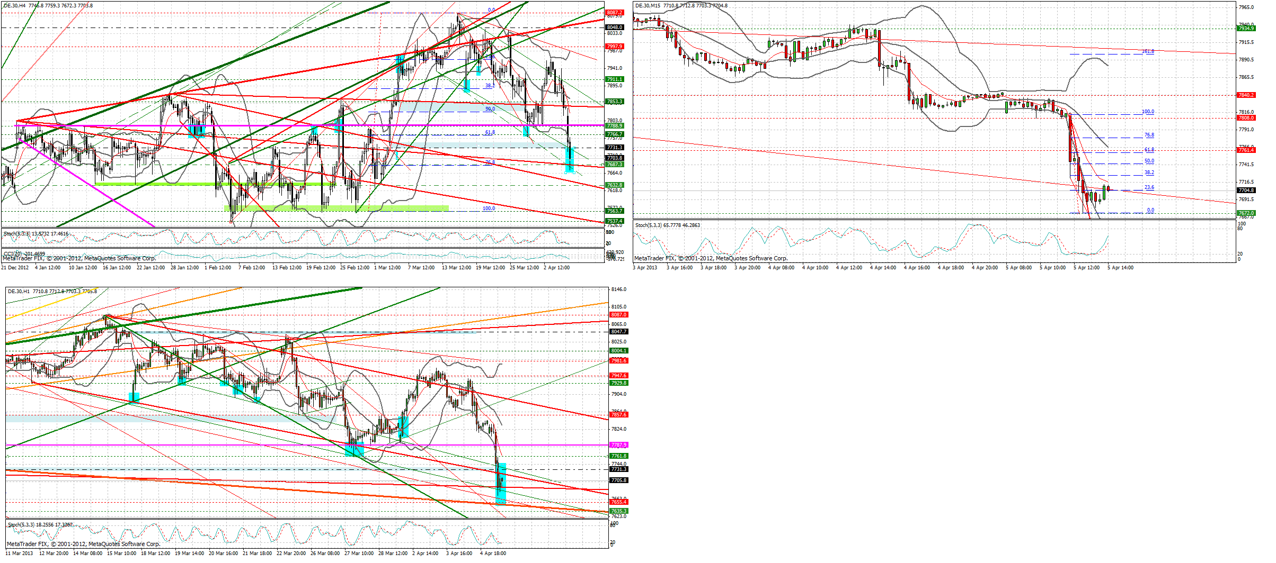
Task: Click the 2 Apr 12:00 date label
Action: click(556, 267)
